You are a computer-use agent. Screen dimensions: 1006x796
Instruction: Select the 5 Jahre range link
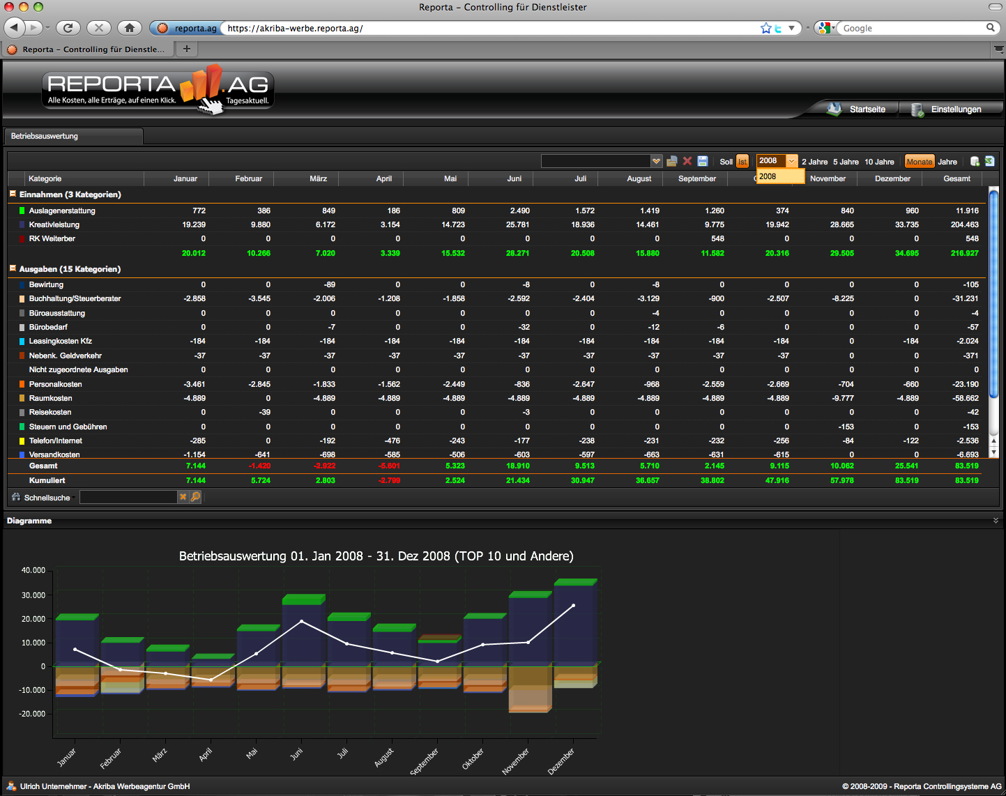click(846, 162)
